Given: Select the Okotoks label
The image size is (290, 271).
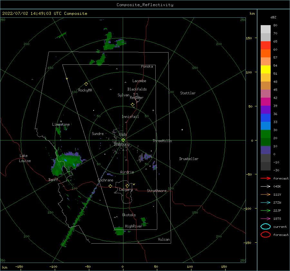Looking at the screenshot, I should (129, 215).
